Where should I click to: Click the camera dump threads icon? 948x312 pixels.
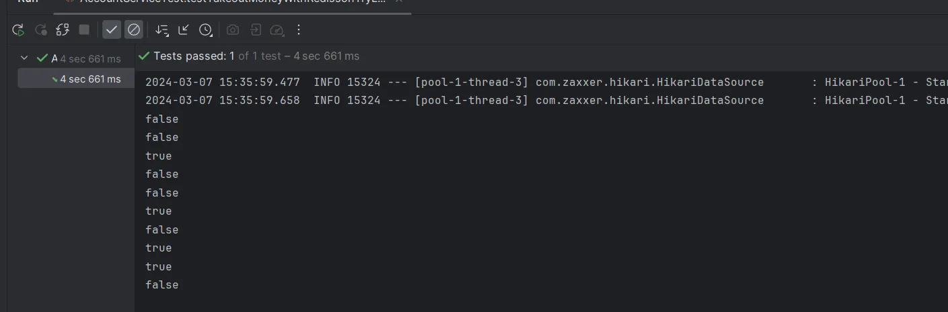233,30
